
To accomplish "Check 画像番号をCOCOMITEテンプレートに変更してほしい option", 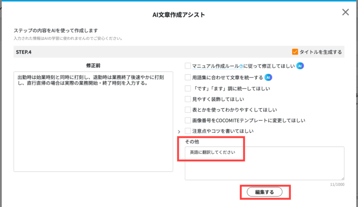I will point(188,120).
